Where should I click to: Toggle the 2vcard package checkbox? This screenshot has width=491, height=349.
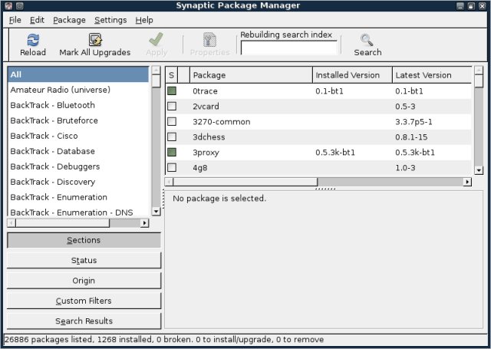click(172, 107)
